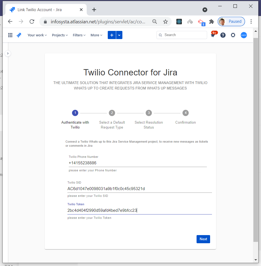Click the Twilio Token input field
Screen dimensions: 261x266
(x=139, y=210)
